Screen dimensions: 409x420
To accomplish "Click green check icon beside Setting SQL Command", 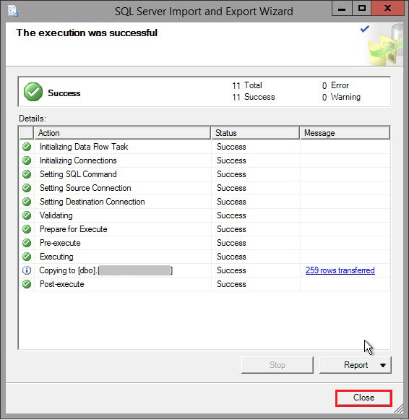I will click(27, 174).
